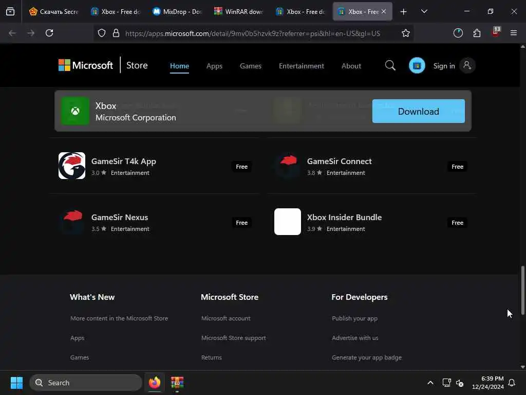This screenshot has width=526, height=395.
Task: Click the scrollbar down arrow
Action: pyautogui.click(x=522, y=367)
